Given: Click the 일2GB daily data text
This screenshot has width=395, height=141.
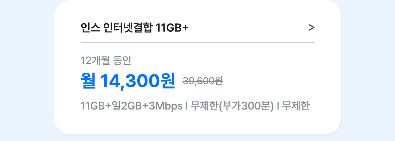Looking at the screenshot, I should pyautogui.click(x=127, y=107).
